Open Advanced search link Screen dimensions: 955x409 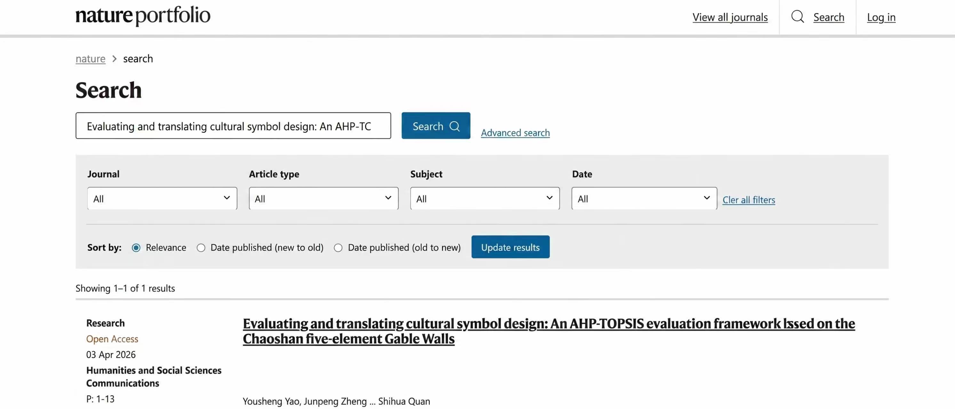tap(515, 133)
